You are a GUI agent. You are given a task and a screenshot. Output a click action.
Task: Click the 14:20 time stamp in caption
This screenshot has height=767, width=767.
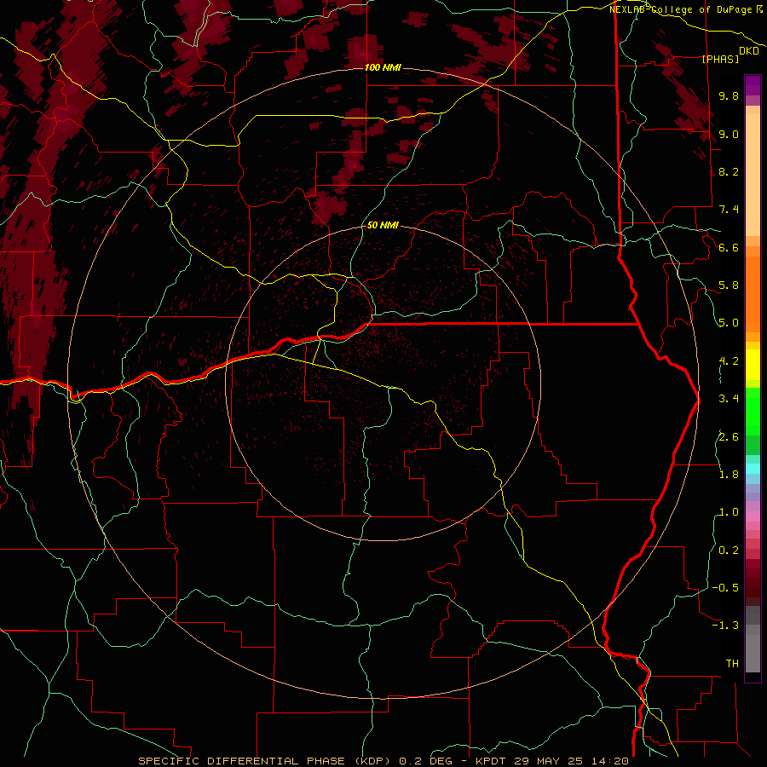609,761
